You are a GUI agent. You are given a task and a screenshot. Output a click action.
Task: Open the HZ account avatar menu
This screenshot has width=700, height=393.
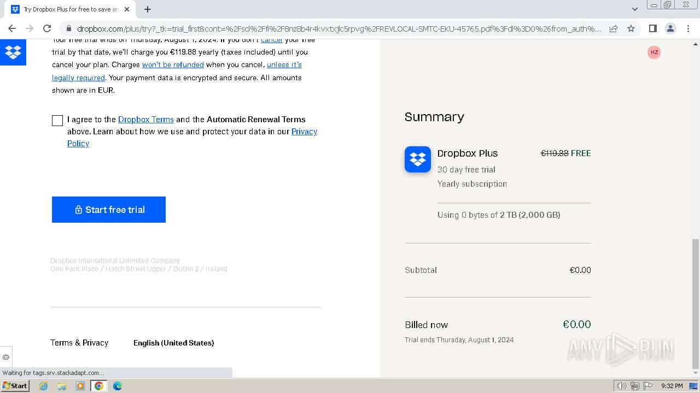click(x=654, y=52)
